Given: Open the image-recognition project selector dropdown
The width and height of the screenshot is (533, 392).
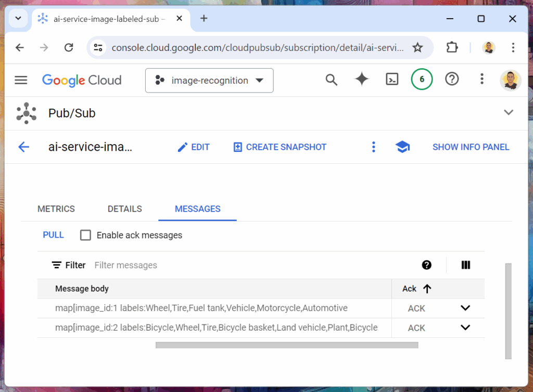Looking at the screenshot, I should (x=209, y=81).
